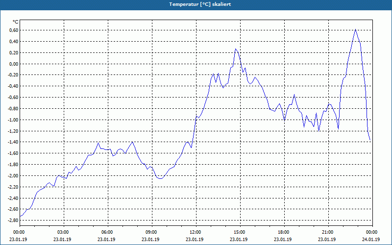Select the -0,60 y-axis label
This screenshot has height=245, width=392.
[13, 98]
